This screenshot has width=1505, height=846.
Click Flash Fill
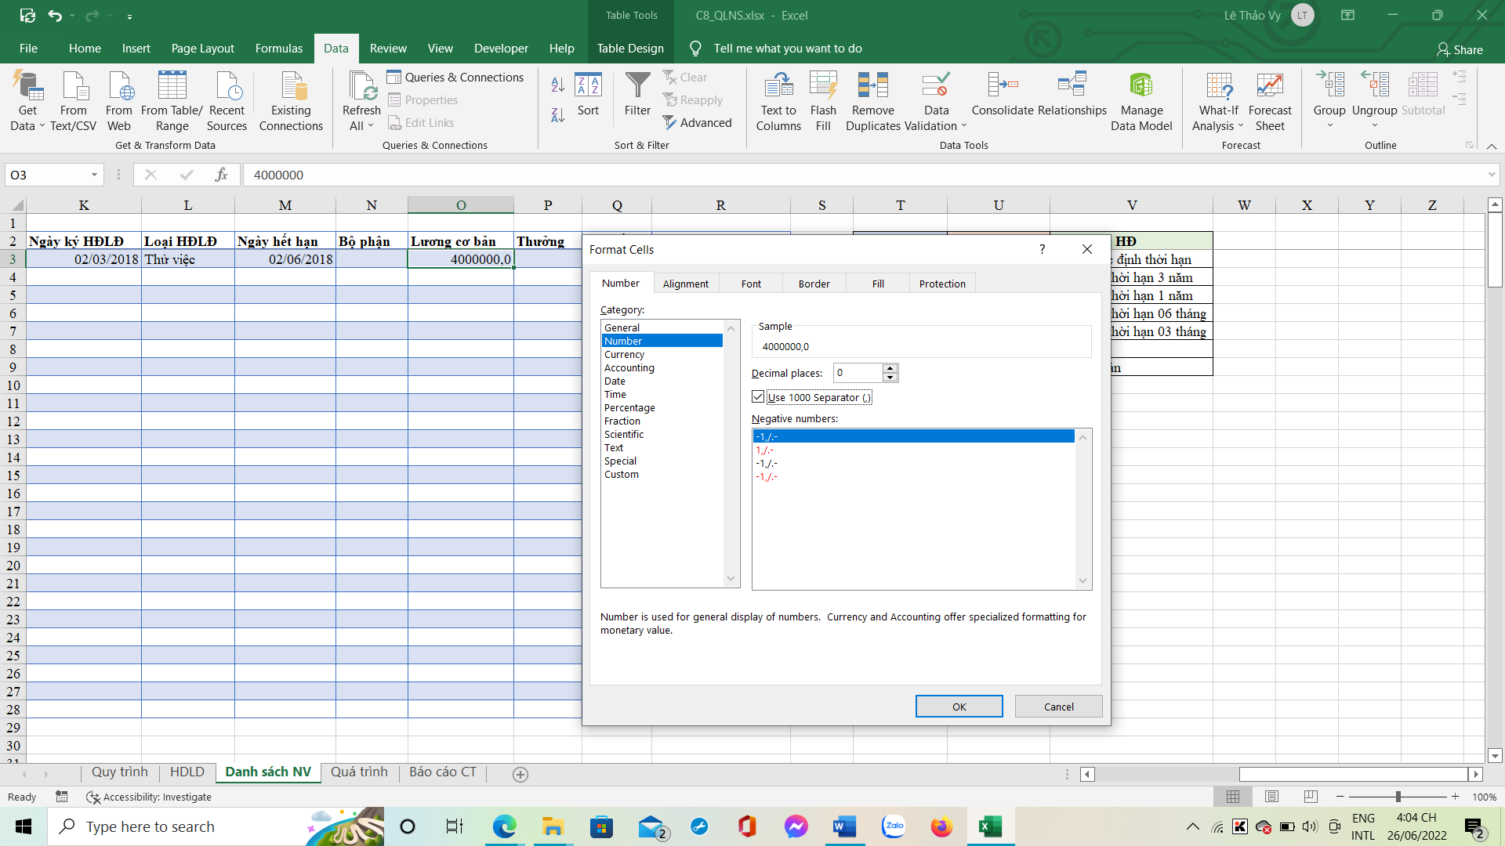click(x=823, y=102)
